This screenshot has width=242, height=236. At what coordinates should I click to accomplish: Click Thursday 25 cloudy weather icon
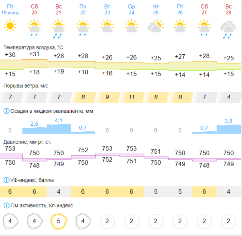(156, 26)
